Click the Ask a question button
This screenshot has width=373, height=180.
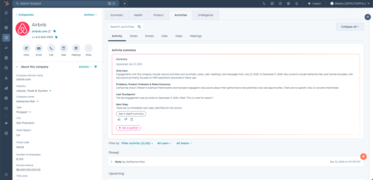click(x=128, y=128)
